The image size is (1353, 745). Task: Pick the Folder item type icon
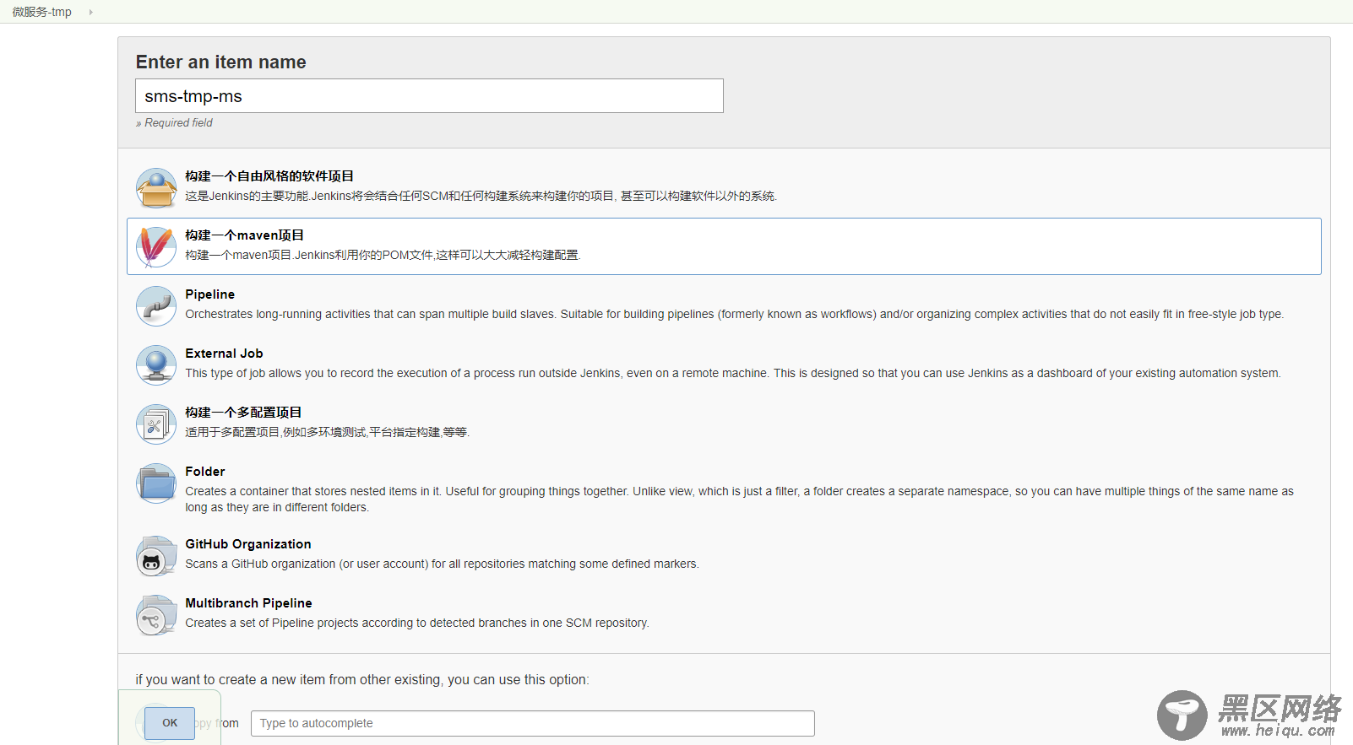click(x=156, y=483)
